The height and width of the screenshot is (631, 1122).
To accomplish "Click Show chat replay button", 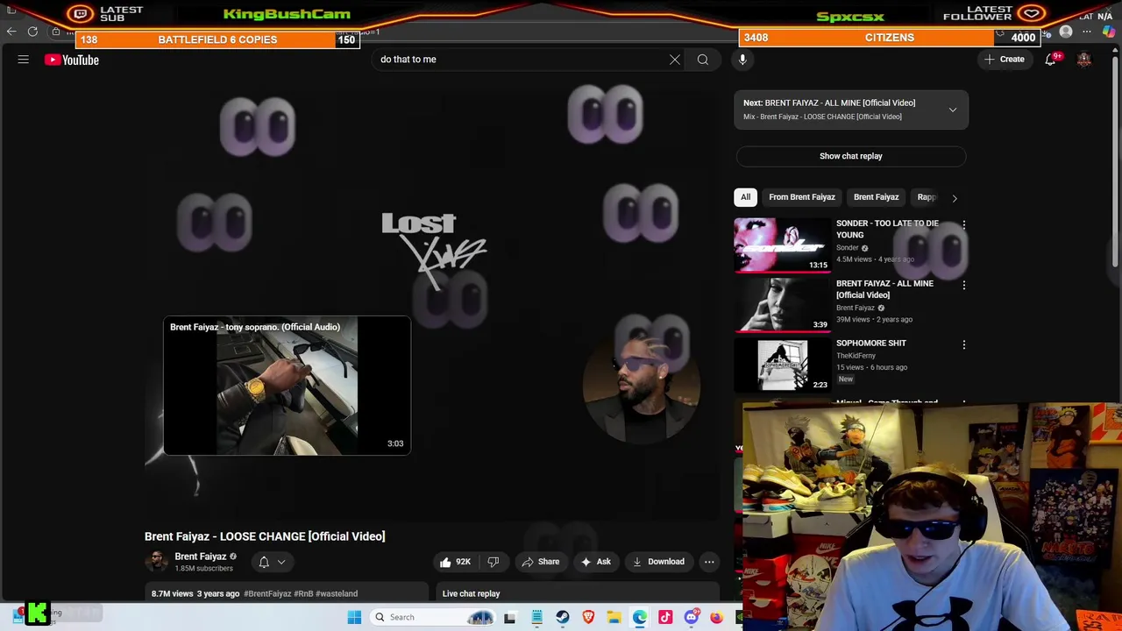I will (851, 156).
